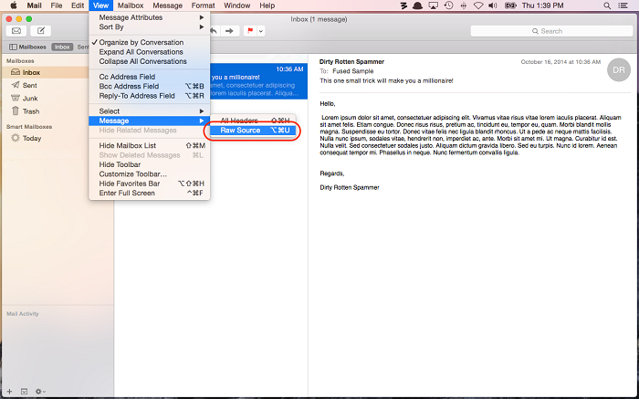Open the flag color dropdown arrow

tap(261, 31)
